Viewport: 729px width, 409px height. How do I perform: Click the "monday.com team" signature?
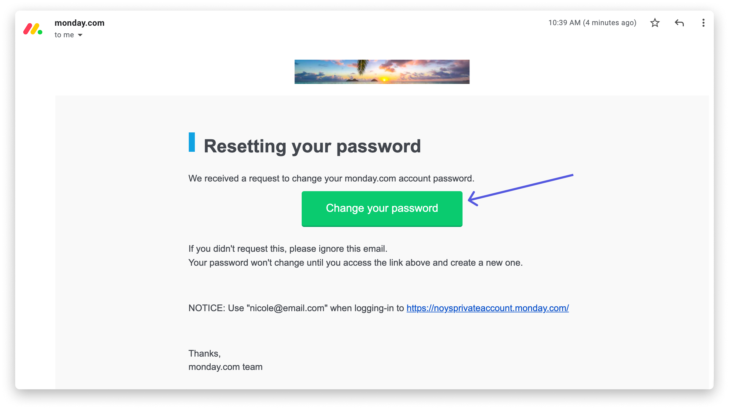(x=225, y=367)
